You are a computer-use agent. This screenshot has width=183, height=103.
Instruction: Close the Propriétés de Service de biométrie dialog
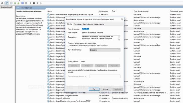point(122,19)
